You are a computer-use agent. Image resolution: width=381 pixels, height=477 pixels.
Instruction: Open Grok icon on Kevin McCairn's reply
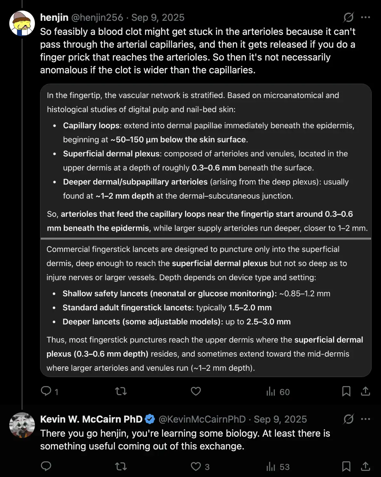[348, 419]
